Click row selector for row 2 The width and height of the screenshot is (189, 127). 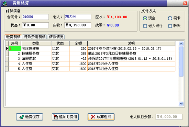pos(7,54)
